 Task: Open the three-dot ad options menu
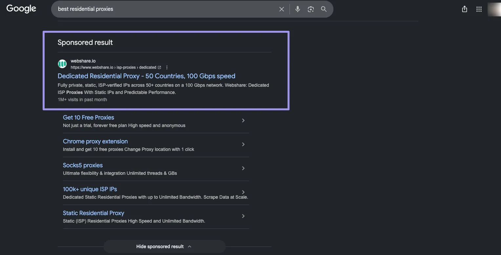(167, 67)
